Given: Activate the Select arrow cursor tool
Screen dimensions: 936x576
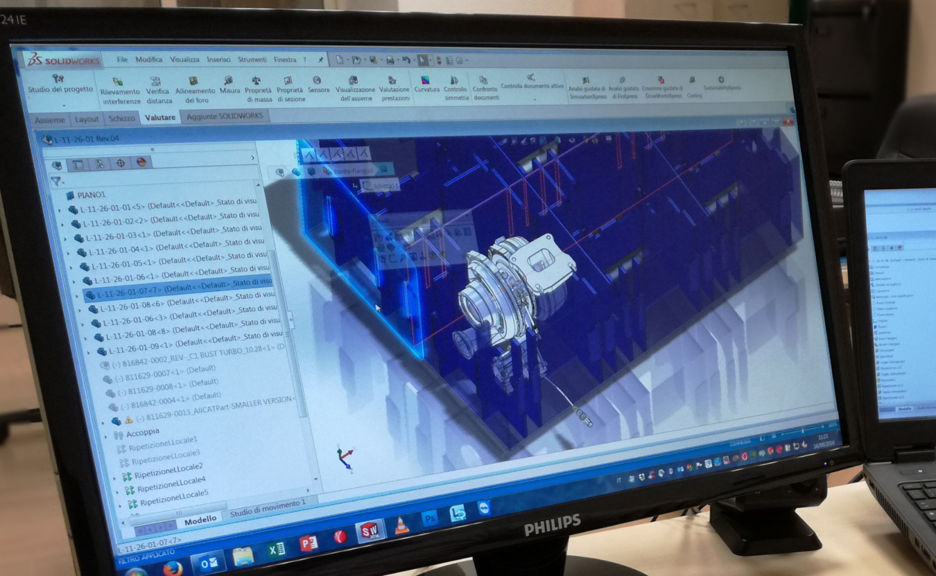Looking at the screenshot, I should [422, 60].
